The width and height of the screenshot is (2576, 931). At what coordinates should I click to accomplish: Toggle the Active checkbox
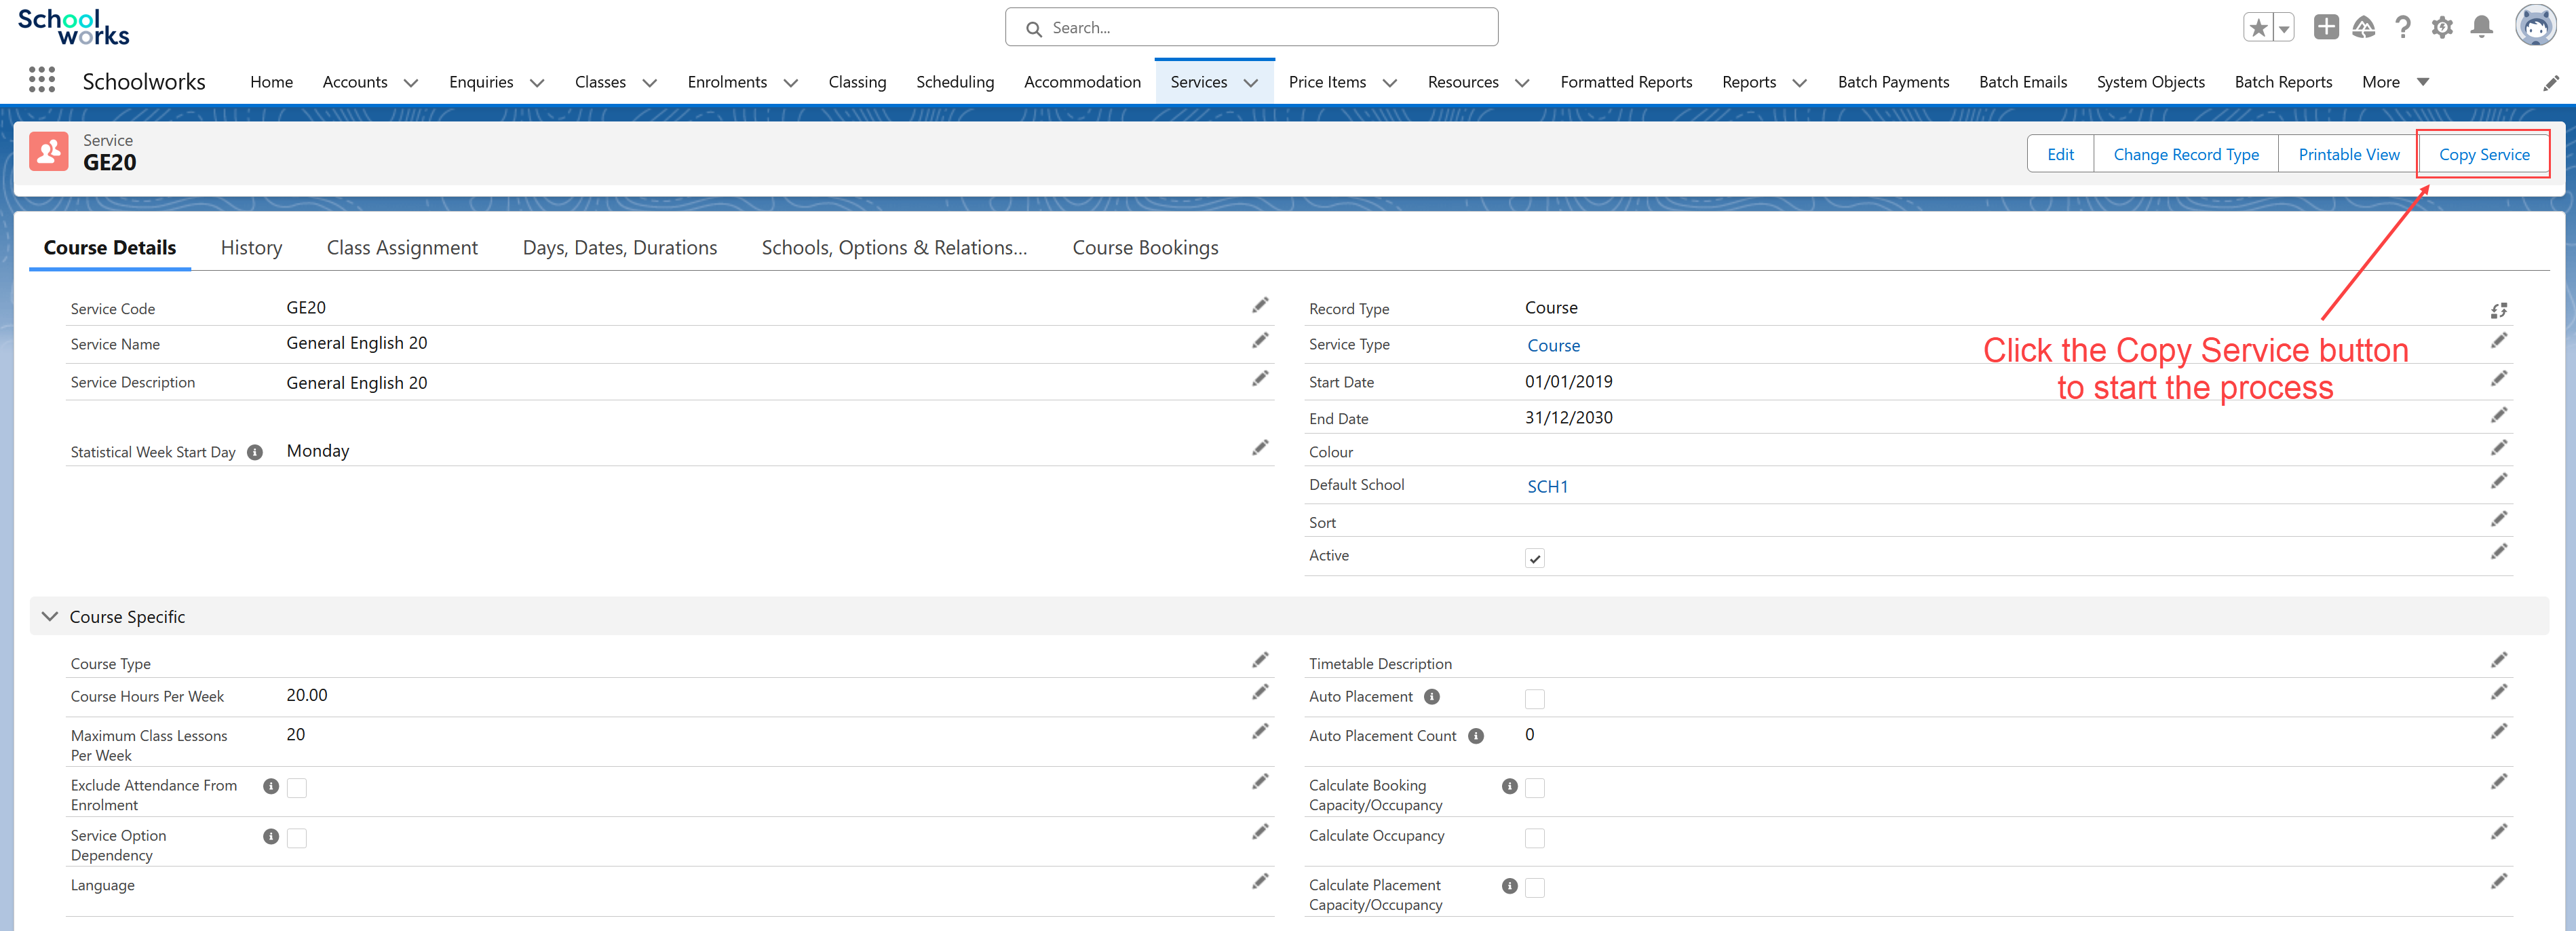pos(1534,558)
